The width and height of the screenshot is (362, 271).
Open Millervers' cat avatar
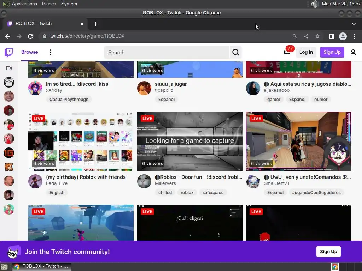(144, 181)
